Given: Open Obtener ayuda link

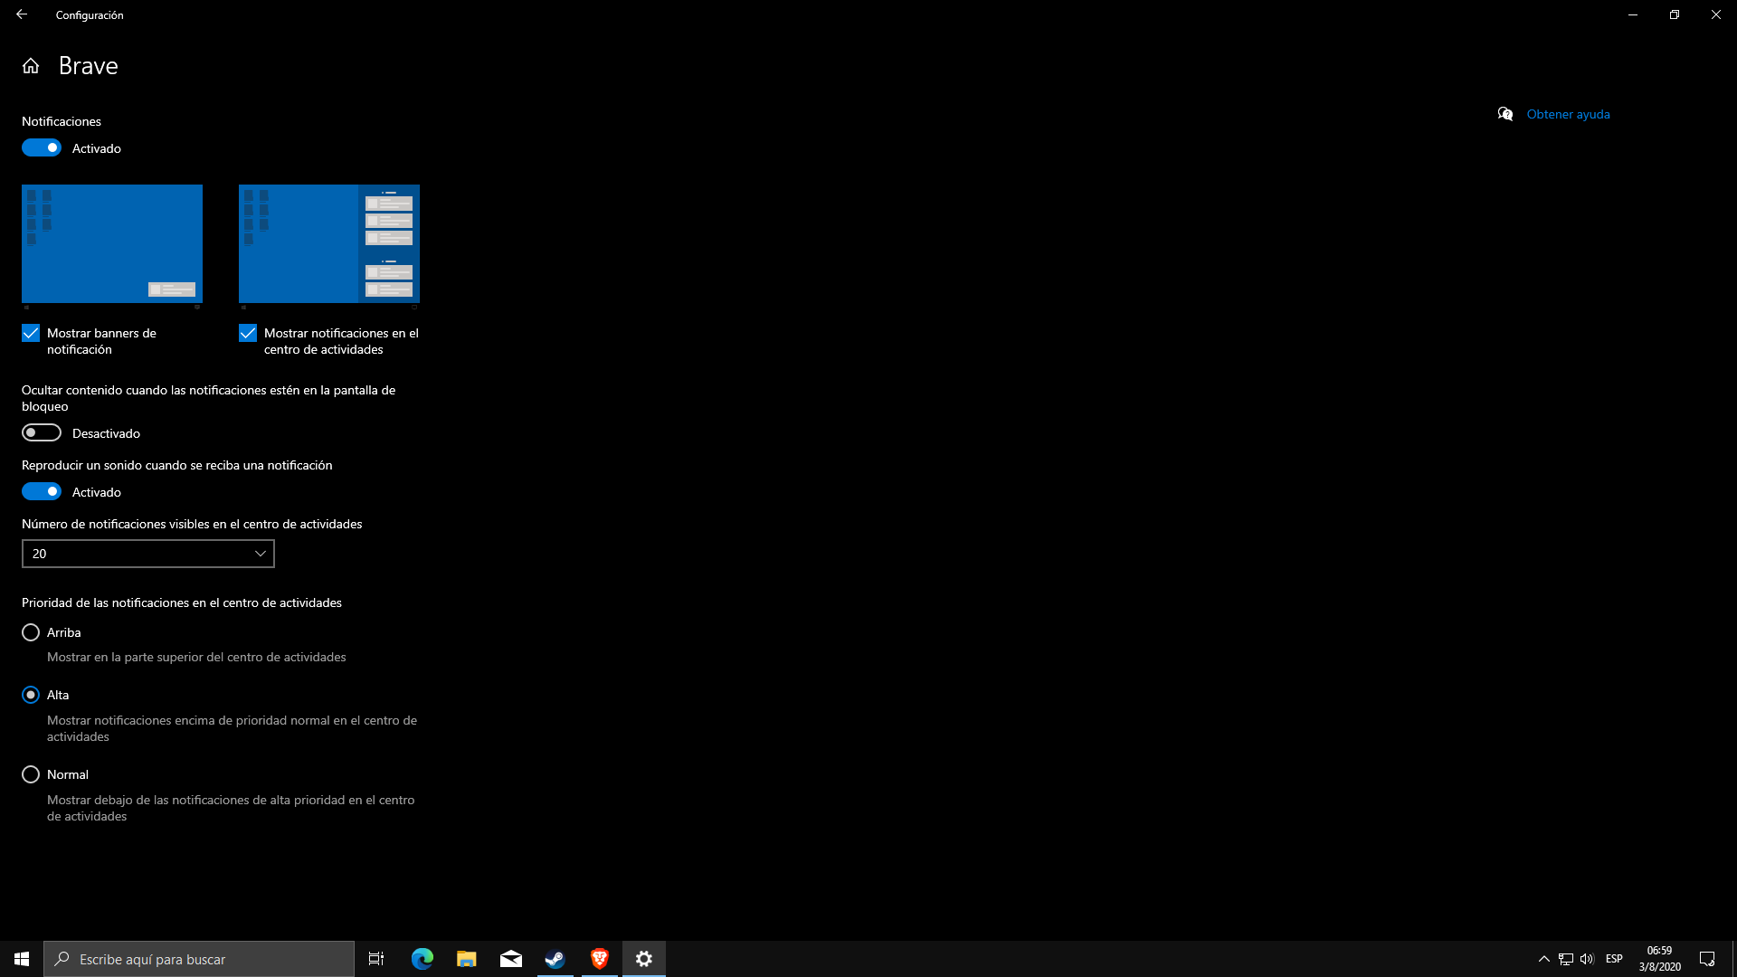Looking at the screenshot, I should pos(1568,114).
